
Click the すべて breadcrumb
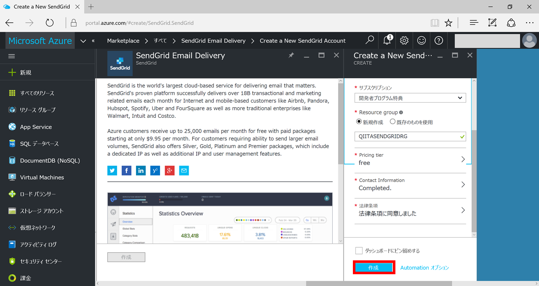(x=160, y=41)
